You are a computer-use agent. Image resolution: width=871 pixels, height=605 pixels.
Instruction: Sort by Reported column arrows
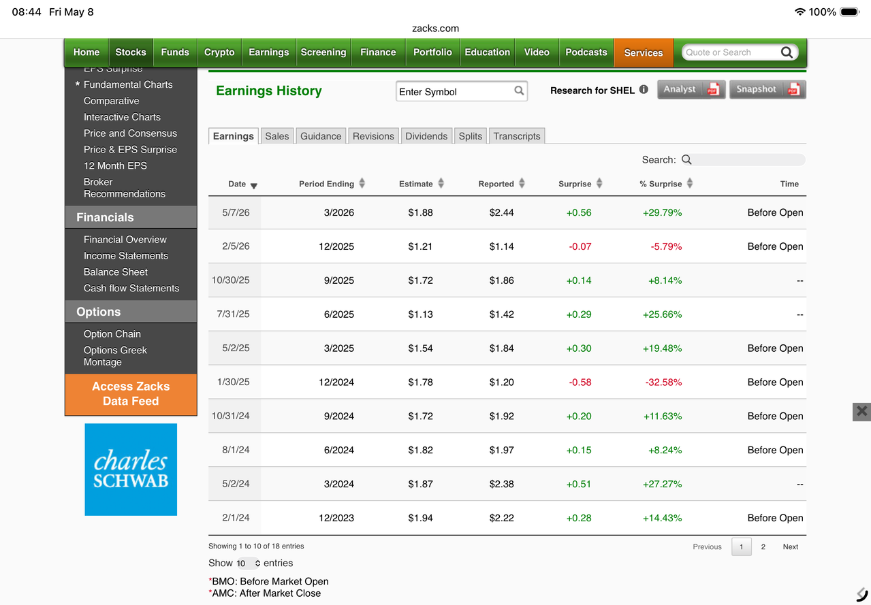(x=522, y=183)
